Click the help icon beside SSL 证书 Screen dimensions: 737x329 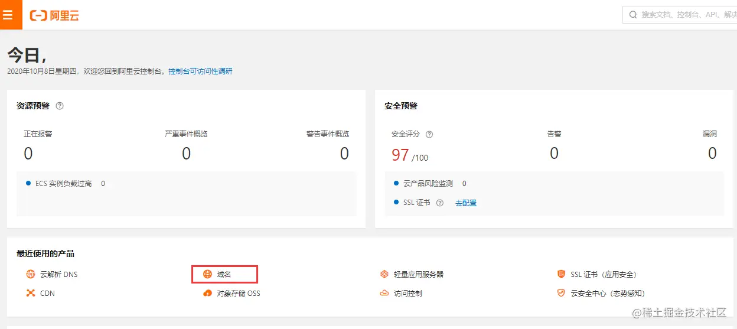coord(439,203)
